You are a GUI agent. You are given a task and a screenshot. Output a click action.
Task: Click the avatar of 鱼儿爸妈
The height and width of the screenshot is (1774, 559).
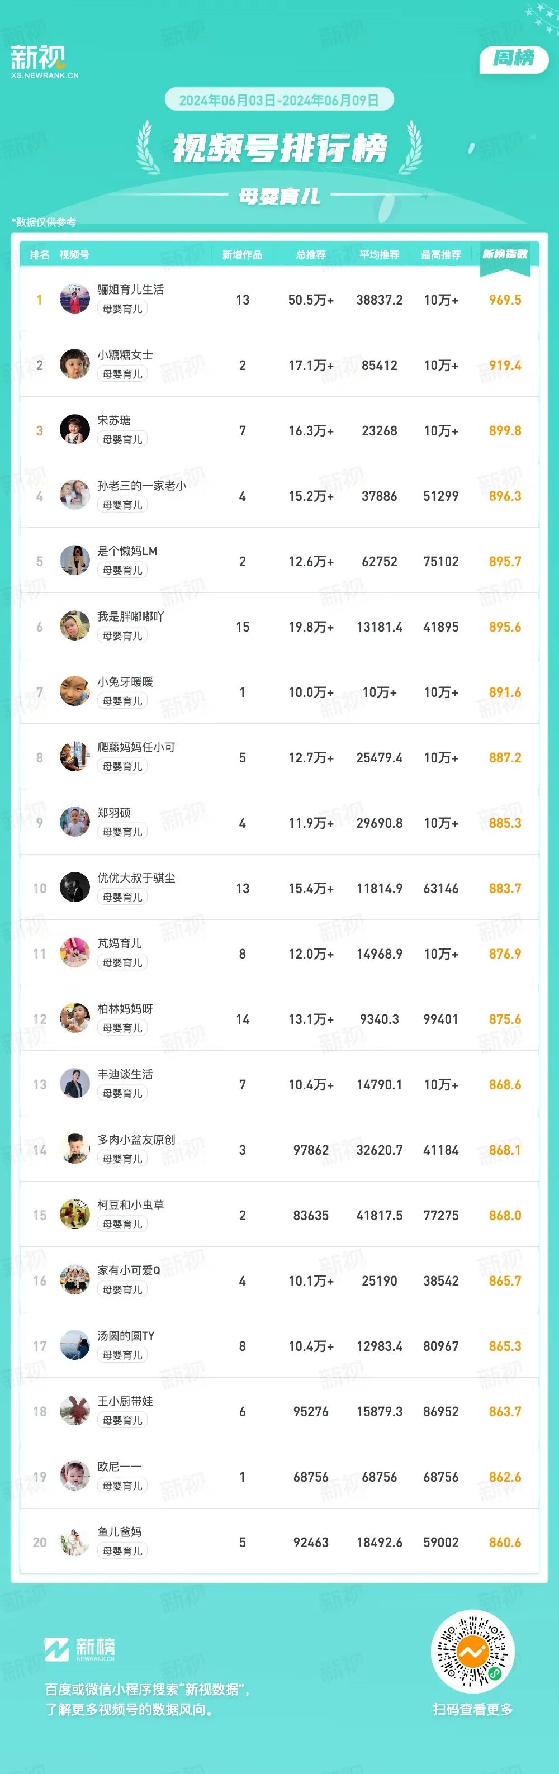(x=74, y=1541)
